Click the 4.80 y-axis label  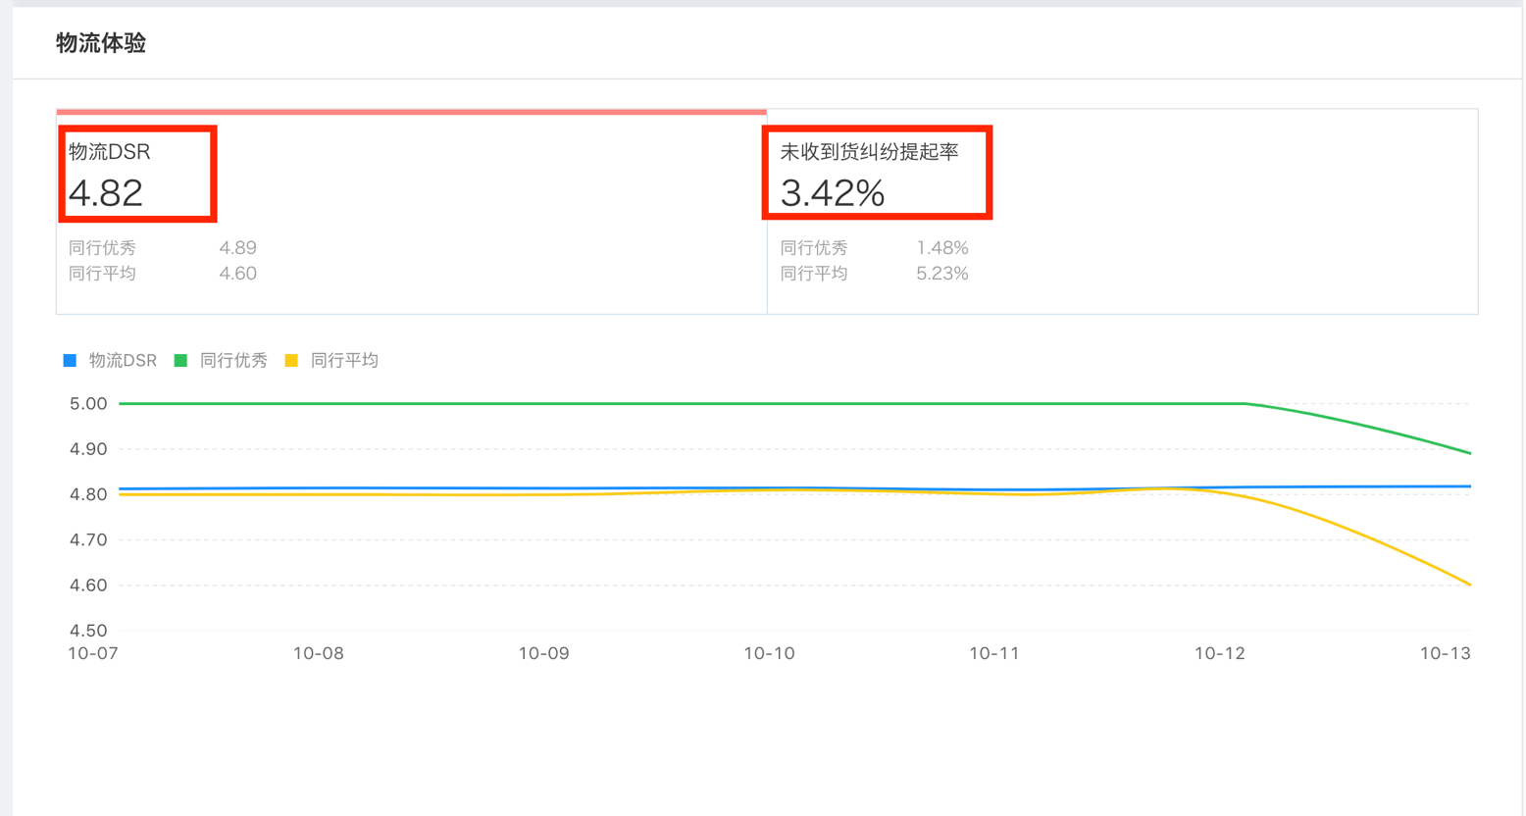tap(88, 494)
